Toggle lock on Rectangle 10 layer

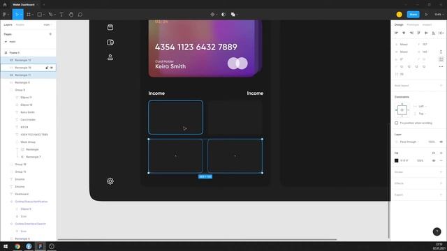[x=47, y=68]
